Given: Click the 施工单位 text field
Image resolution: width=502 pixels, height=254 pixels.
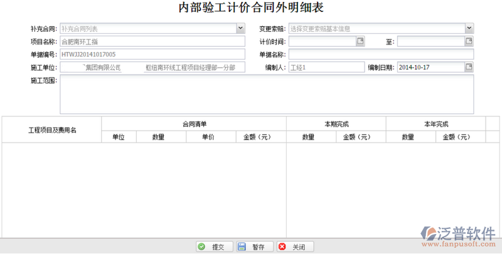Looking at the screenshot, I should click(151, 68).
